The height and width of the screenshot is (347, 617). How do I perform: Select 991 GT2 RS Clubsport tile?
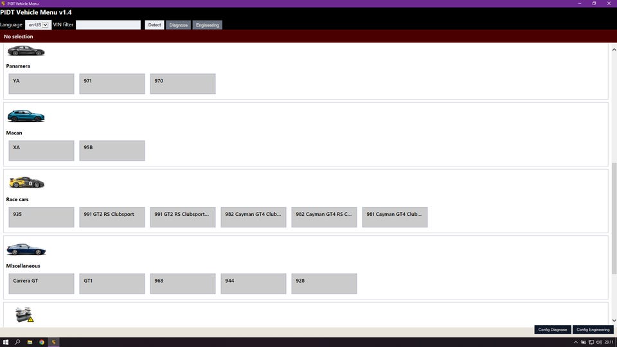[112, 217]
